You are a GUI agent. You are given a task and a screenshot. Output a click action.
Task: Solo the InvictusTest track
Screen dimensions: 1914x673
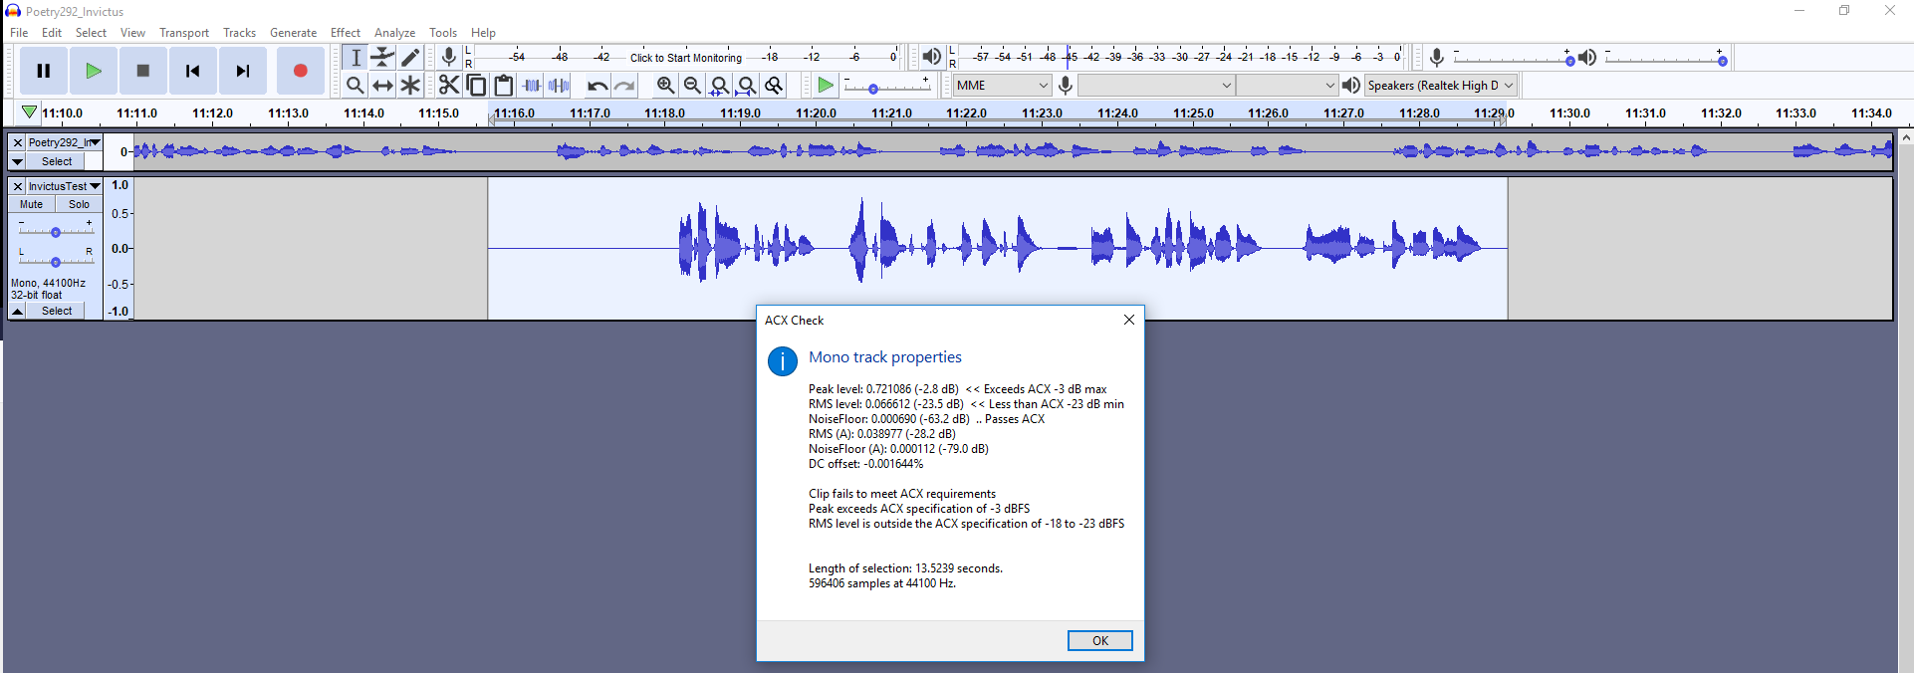79,204
